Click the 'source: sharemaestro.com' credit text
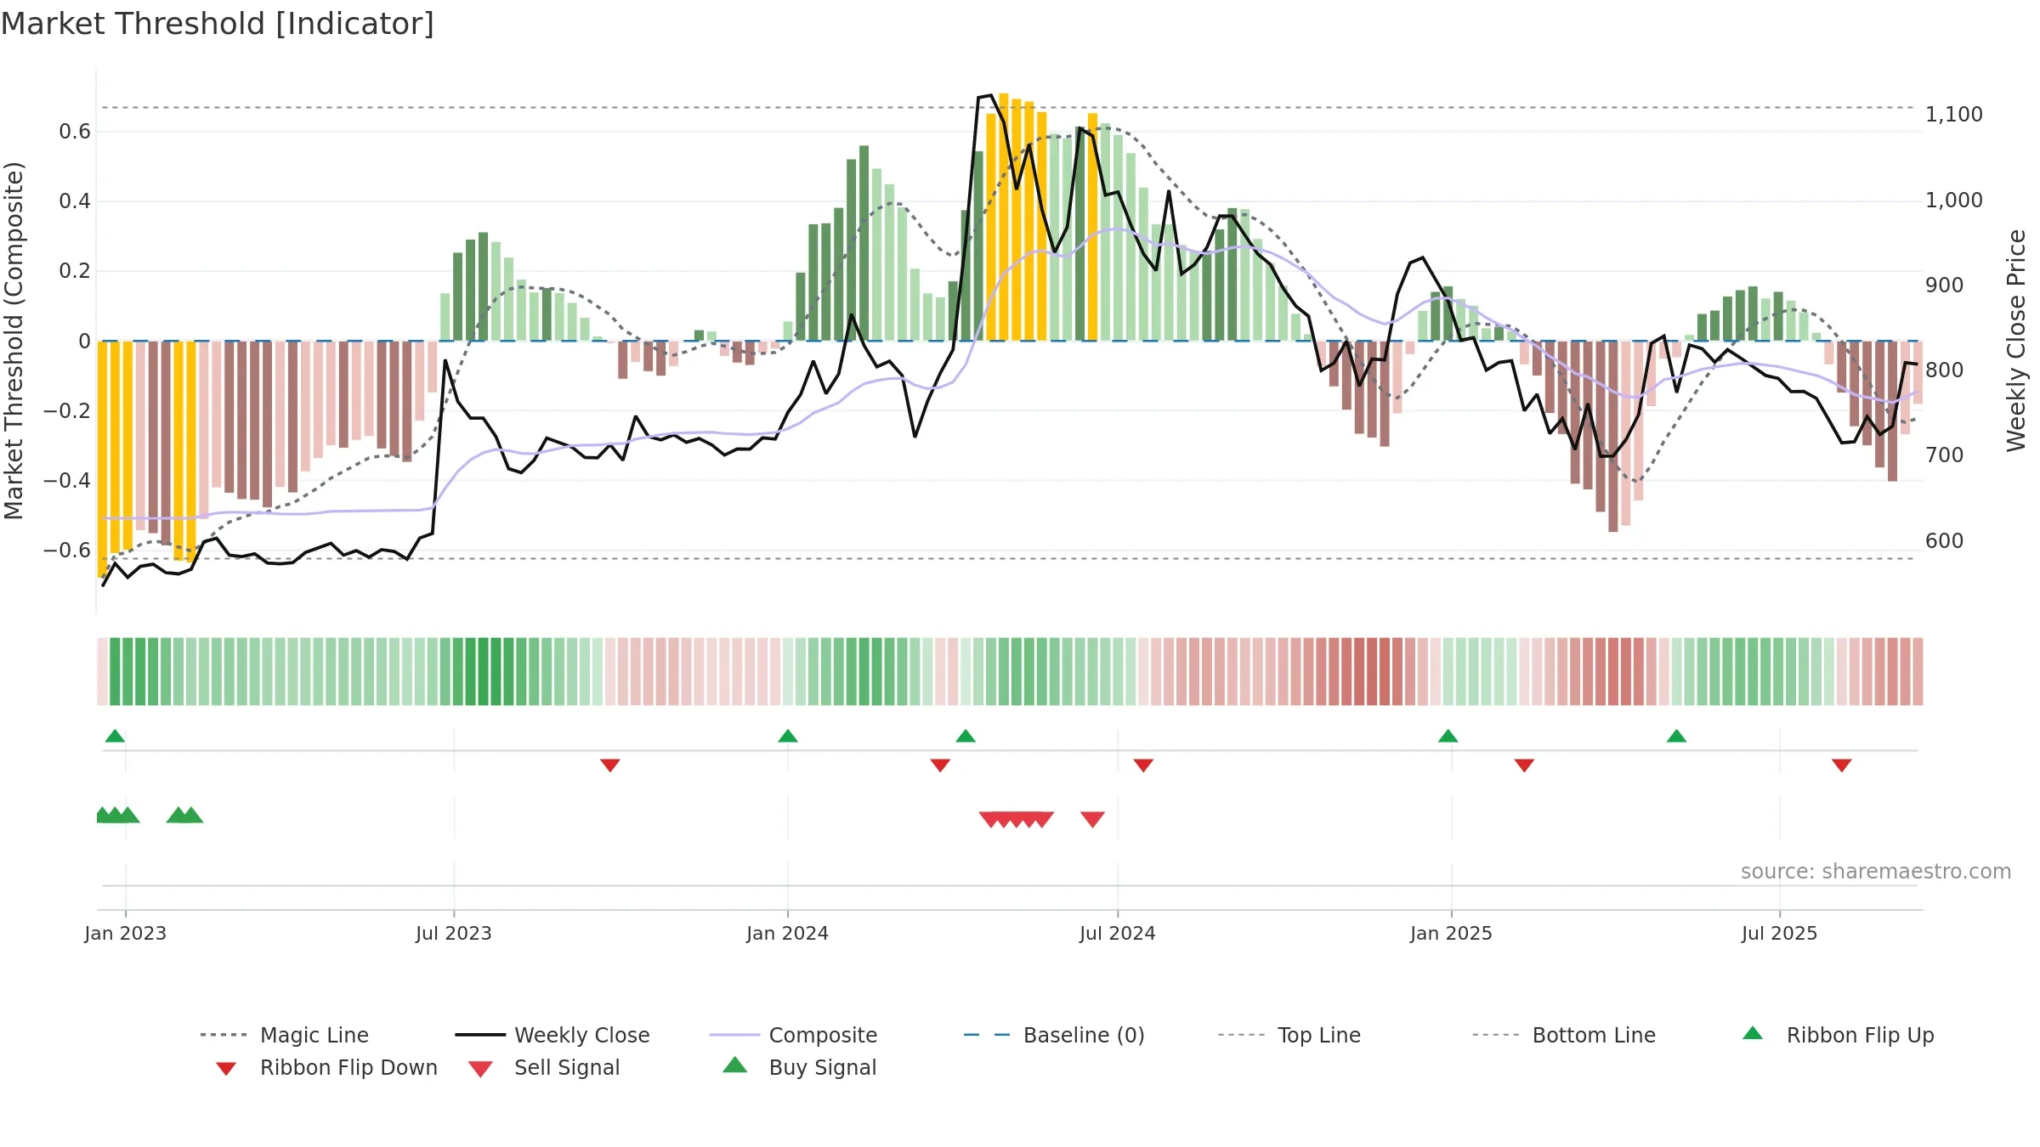The height and width of the screenshot is (1147, 2040). click(x=1876, y=872)
